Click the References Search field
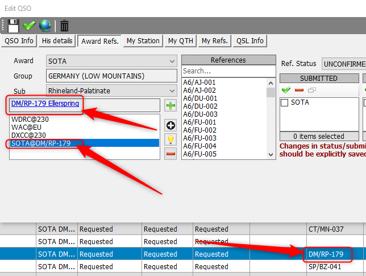The height and width of the screenshot is (276, 366). (228, 71)
